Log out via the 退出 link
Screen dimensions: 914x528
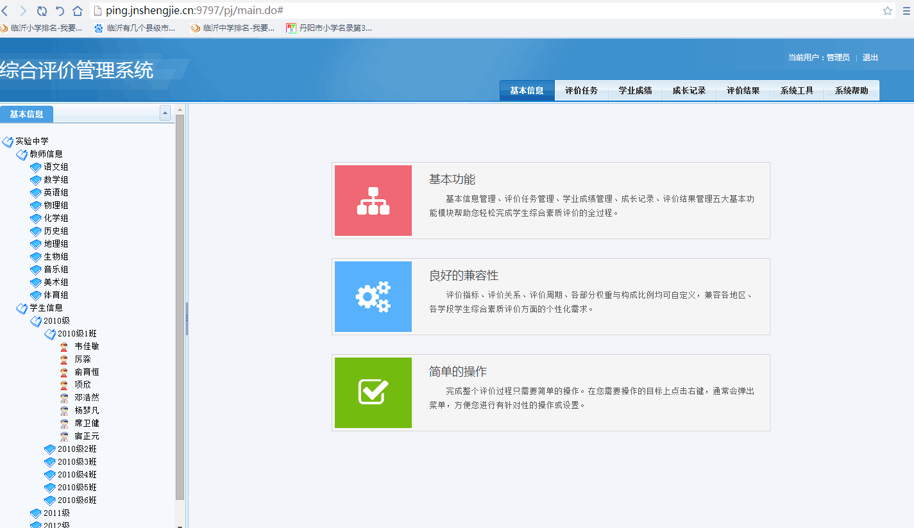point(870,58)
